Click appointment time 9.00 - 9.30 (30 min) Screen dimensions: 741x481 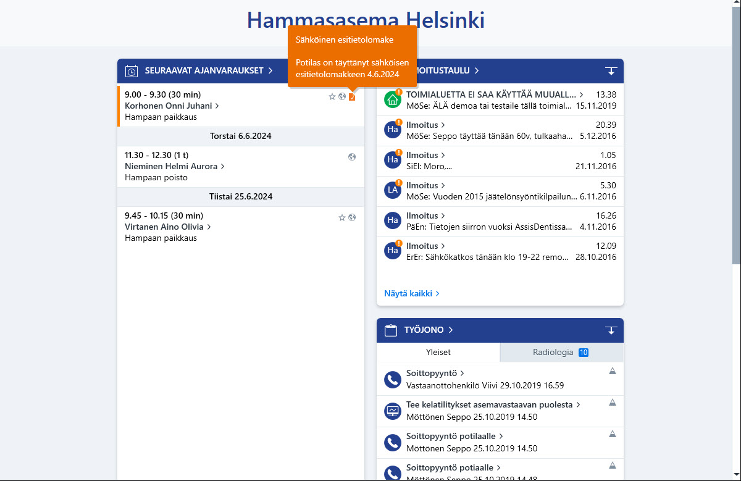click(164, 94)
